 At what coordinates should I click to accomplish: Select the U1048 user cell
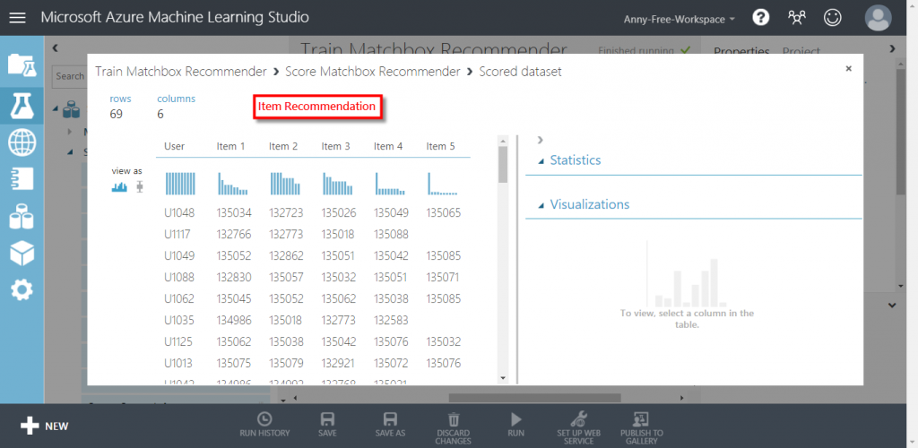coord(179,213)
